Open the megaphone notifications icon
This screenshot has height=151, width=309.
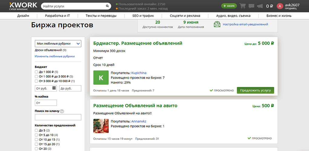pos(260,6)
